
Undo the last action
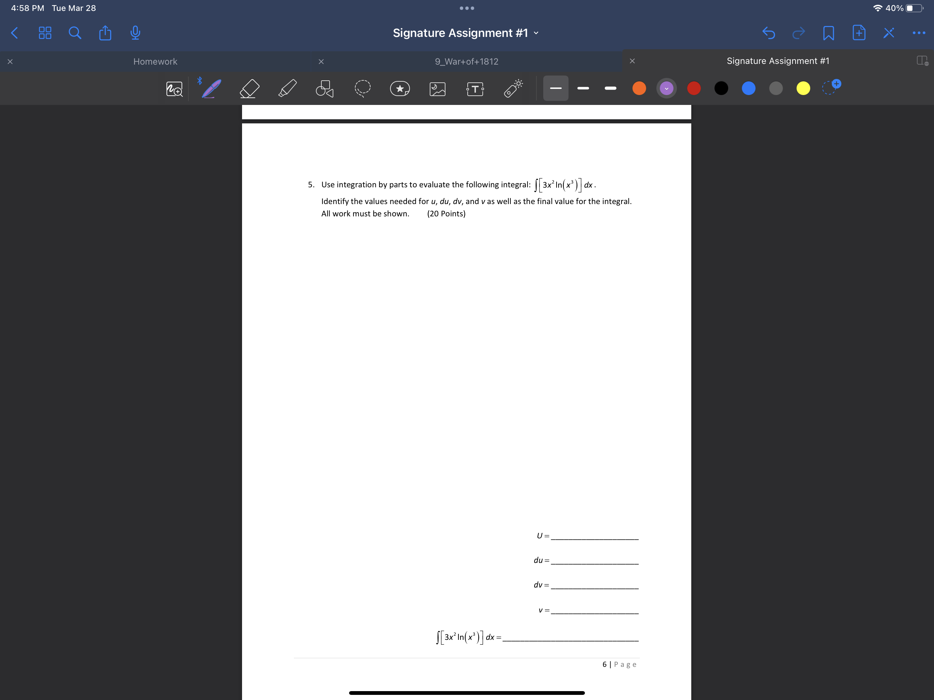click(769, 33)
